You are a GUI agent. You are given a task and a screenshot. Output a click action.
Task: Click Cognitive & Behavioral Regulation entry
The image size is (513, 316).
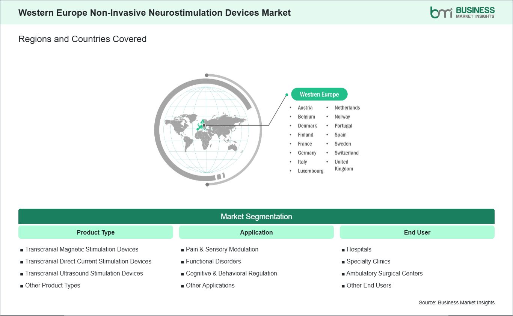(231, 273)
